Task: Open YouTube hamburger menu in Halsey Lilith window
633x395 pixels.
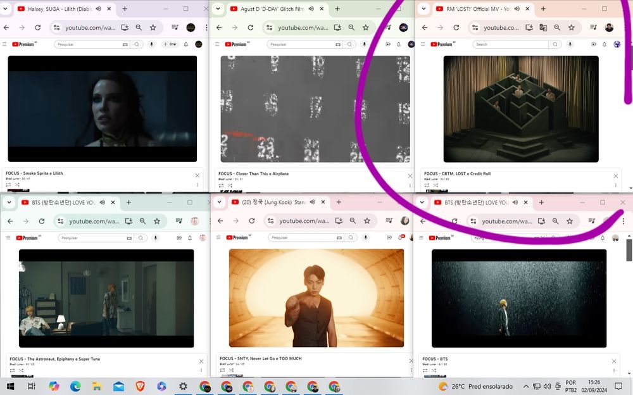Action: click(x=4, y=44)
